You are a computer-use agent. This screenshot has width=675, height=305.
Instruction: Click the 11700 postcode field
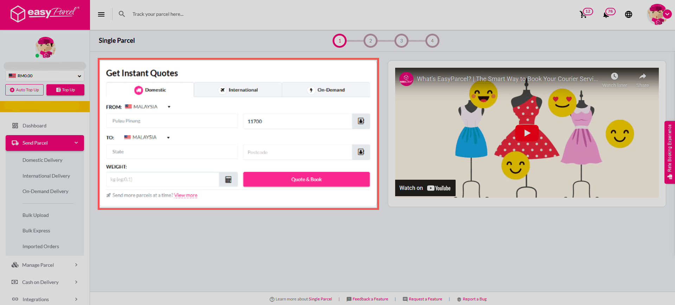[297, 121]
